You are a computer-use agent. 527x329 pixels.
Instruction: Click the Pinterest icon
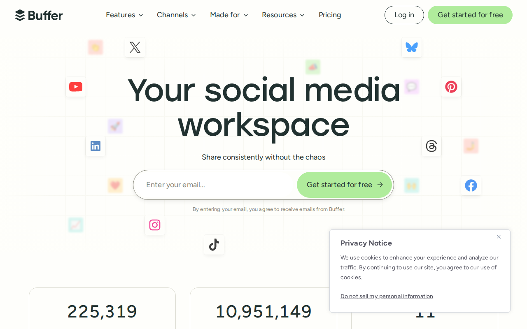451,86
